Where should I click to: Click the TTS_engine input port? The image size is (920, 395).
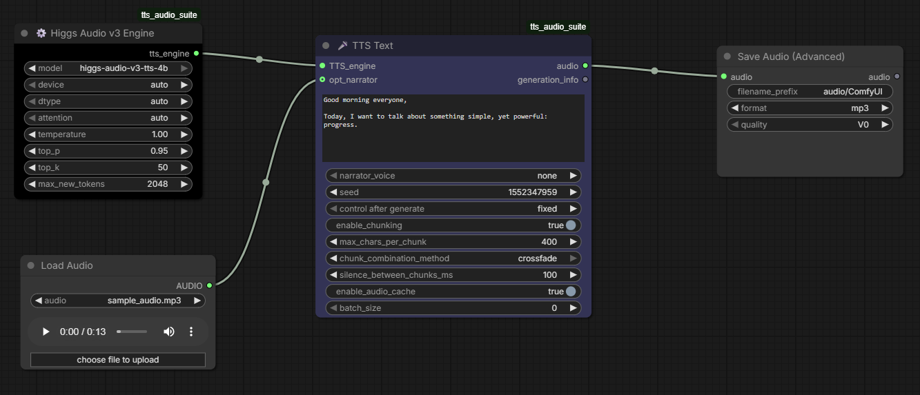pyautogui.click(x=322, y=66)
